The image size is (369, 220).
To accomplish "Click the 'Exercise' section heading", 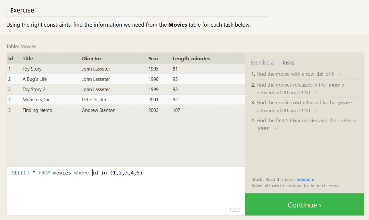I will click(22, 10).
